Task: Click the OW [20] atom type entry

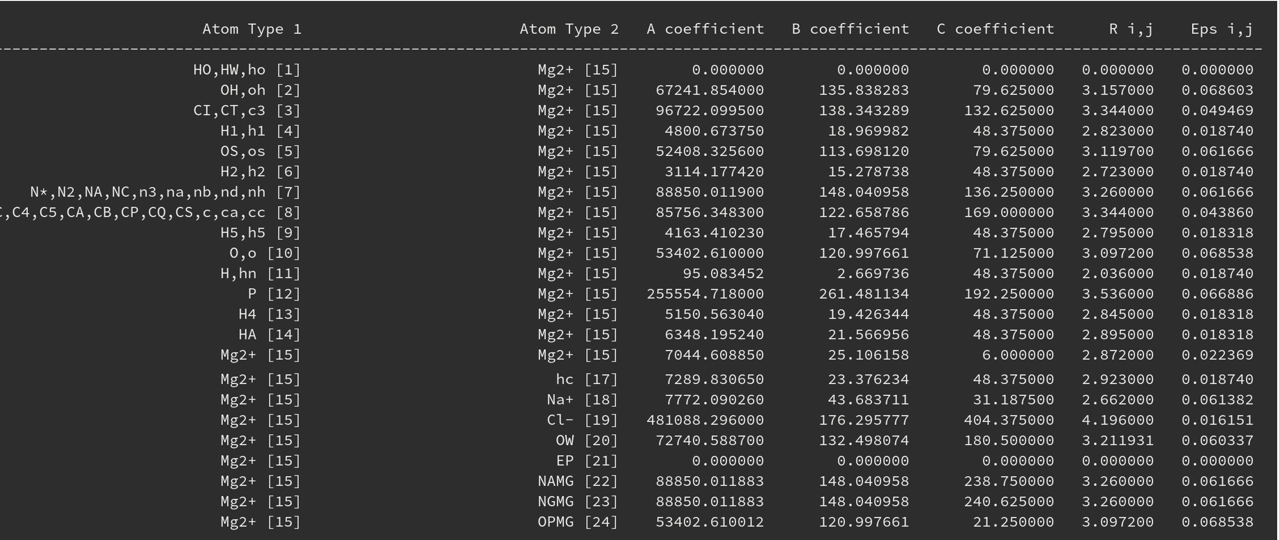Action: point(587,441)
